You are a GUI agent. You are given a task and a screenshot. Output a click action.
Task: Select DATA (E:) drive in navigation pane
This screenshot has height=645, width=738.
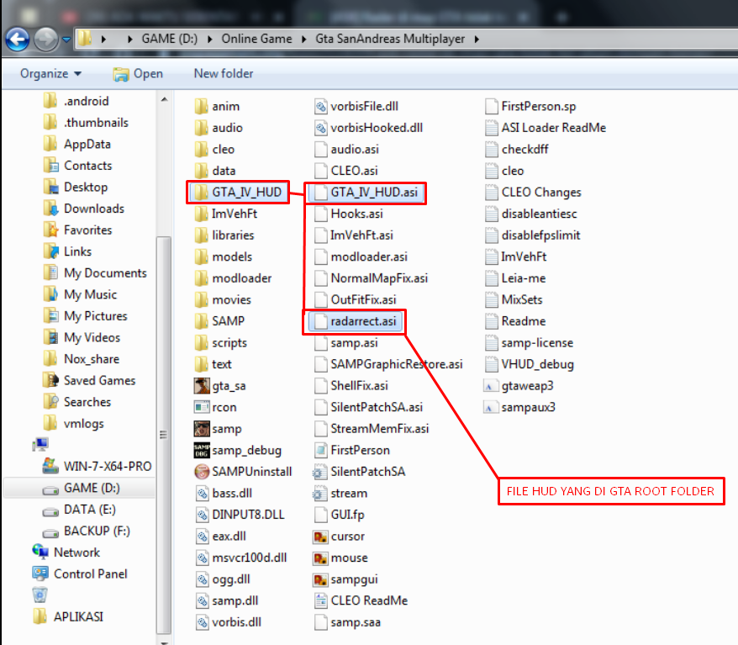[79, 510]
